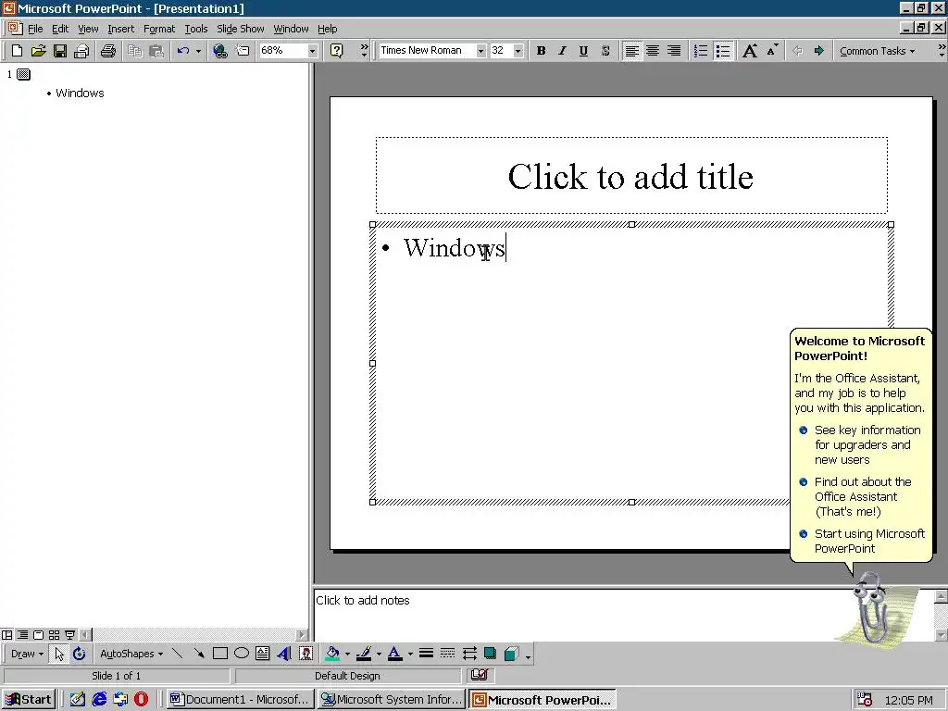Open the Zoom percentage dropdown
This screenshot has height=711, width=948.
click(x=312, y=51)
